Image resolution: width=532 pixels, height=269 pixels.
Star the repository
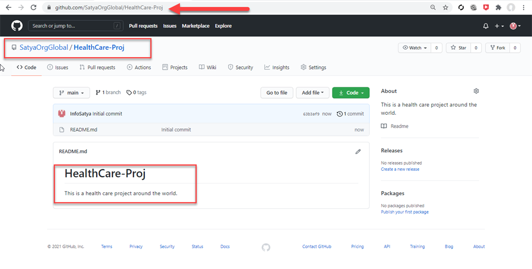458,48
